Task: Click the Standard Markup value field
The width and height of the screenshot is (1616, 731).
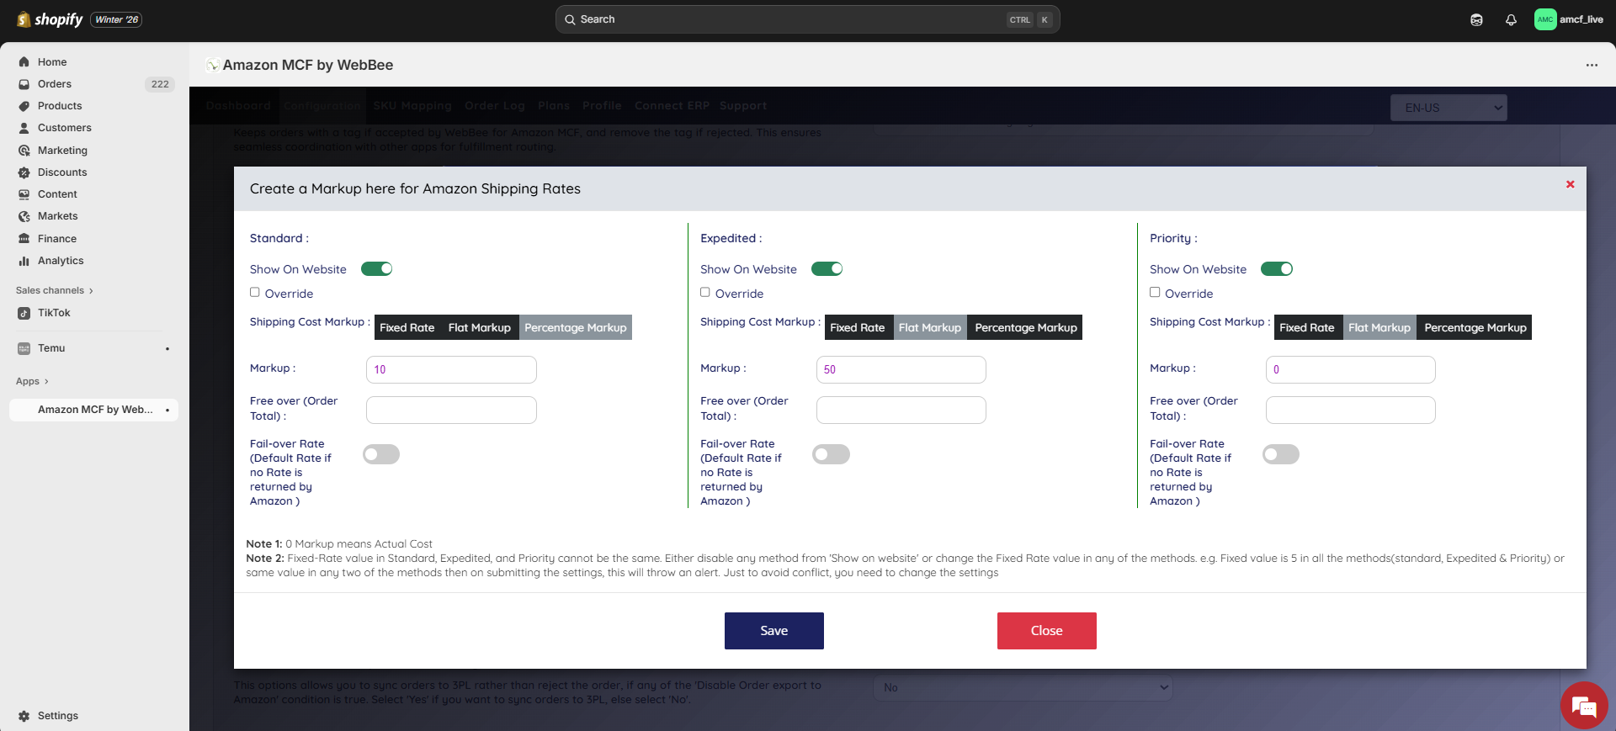Action: point(451,369)
